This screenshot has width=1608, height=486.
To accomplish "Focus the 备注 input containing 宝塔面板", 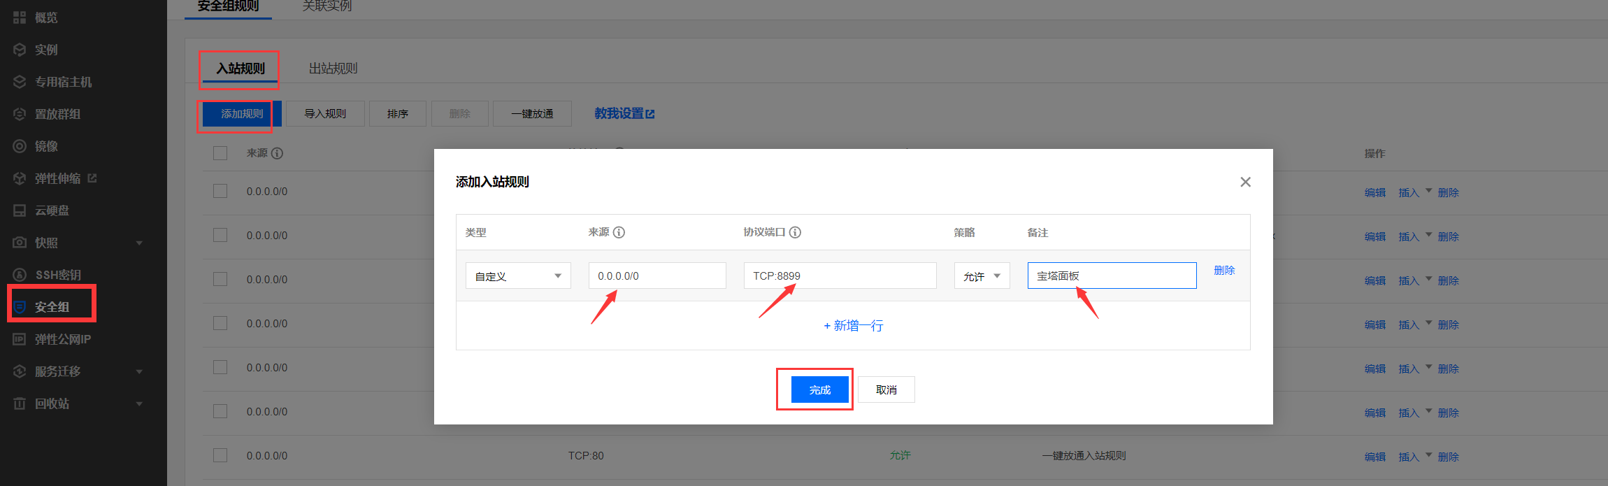I will [x=1112, y=276].
